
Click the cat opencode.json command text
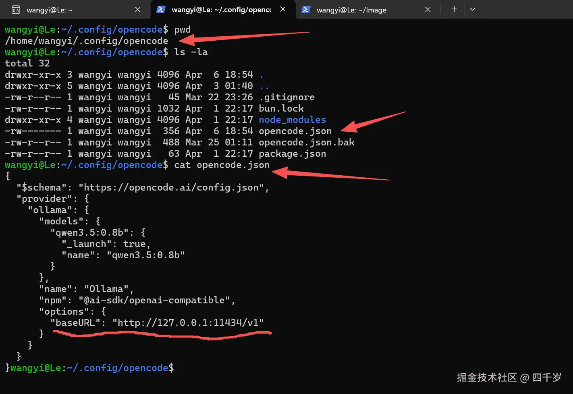click(x=222, y=165)
